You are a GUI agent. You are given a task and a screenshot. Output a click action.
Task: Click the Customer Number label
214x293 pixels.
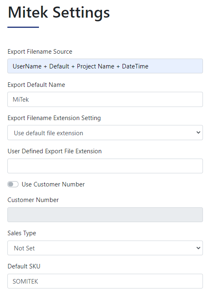(33, 200)
